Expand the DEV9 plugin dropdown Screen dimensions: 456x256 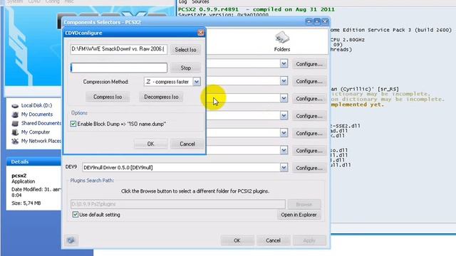coord(284,168)
